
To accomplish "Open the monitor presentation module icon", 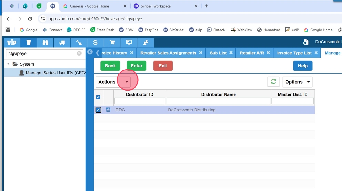I will point(129,42).
